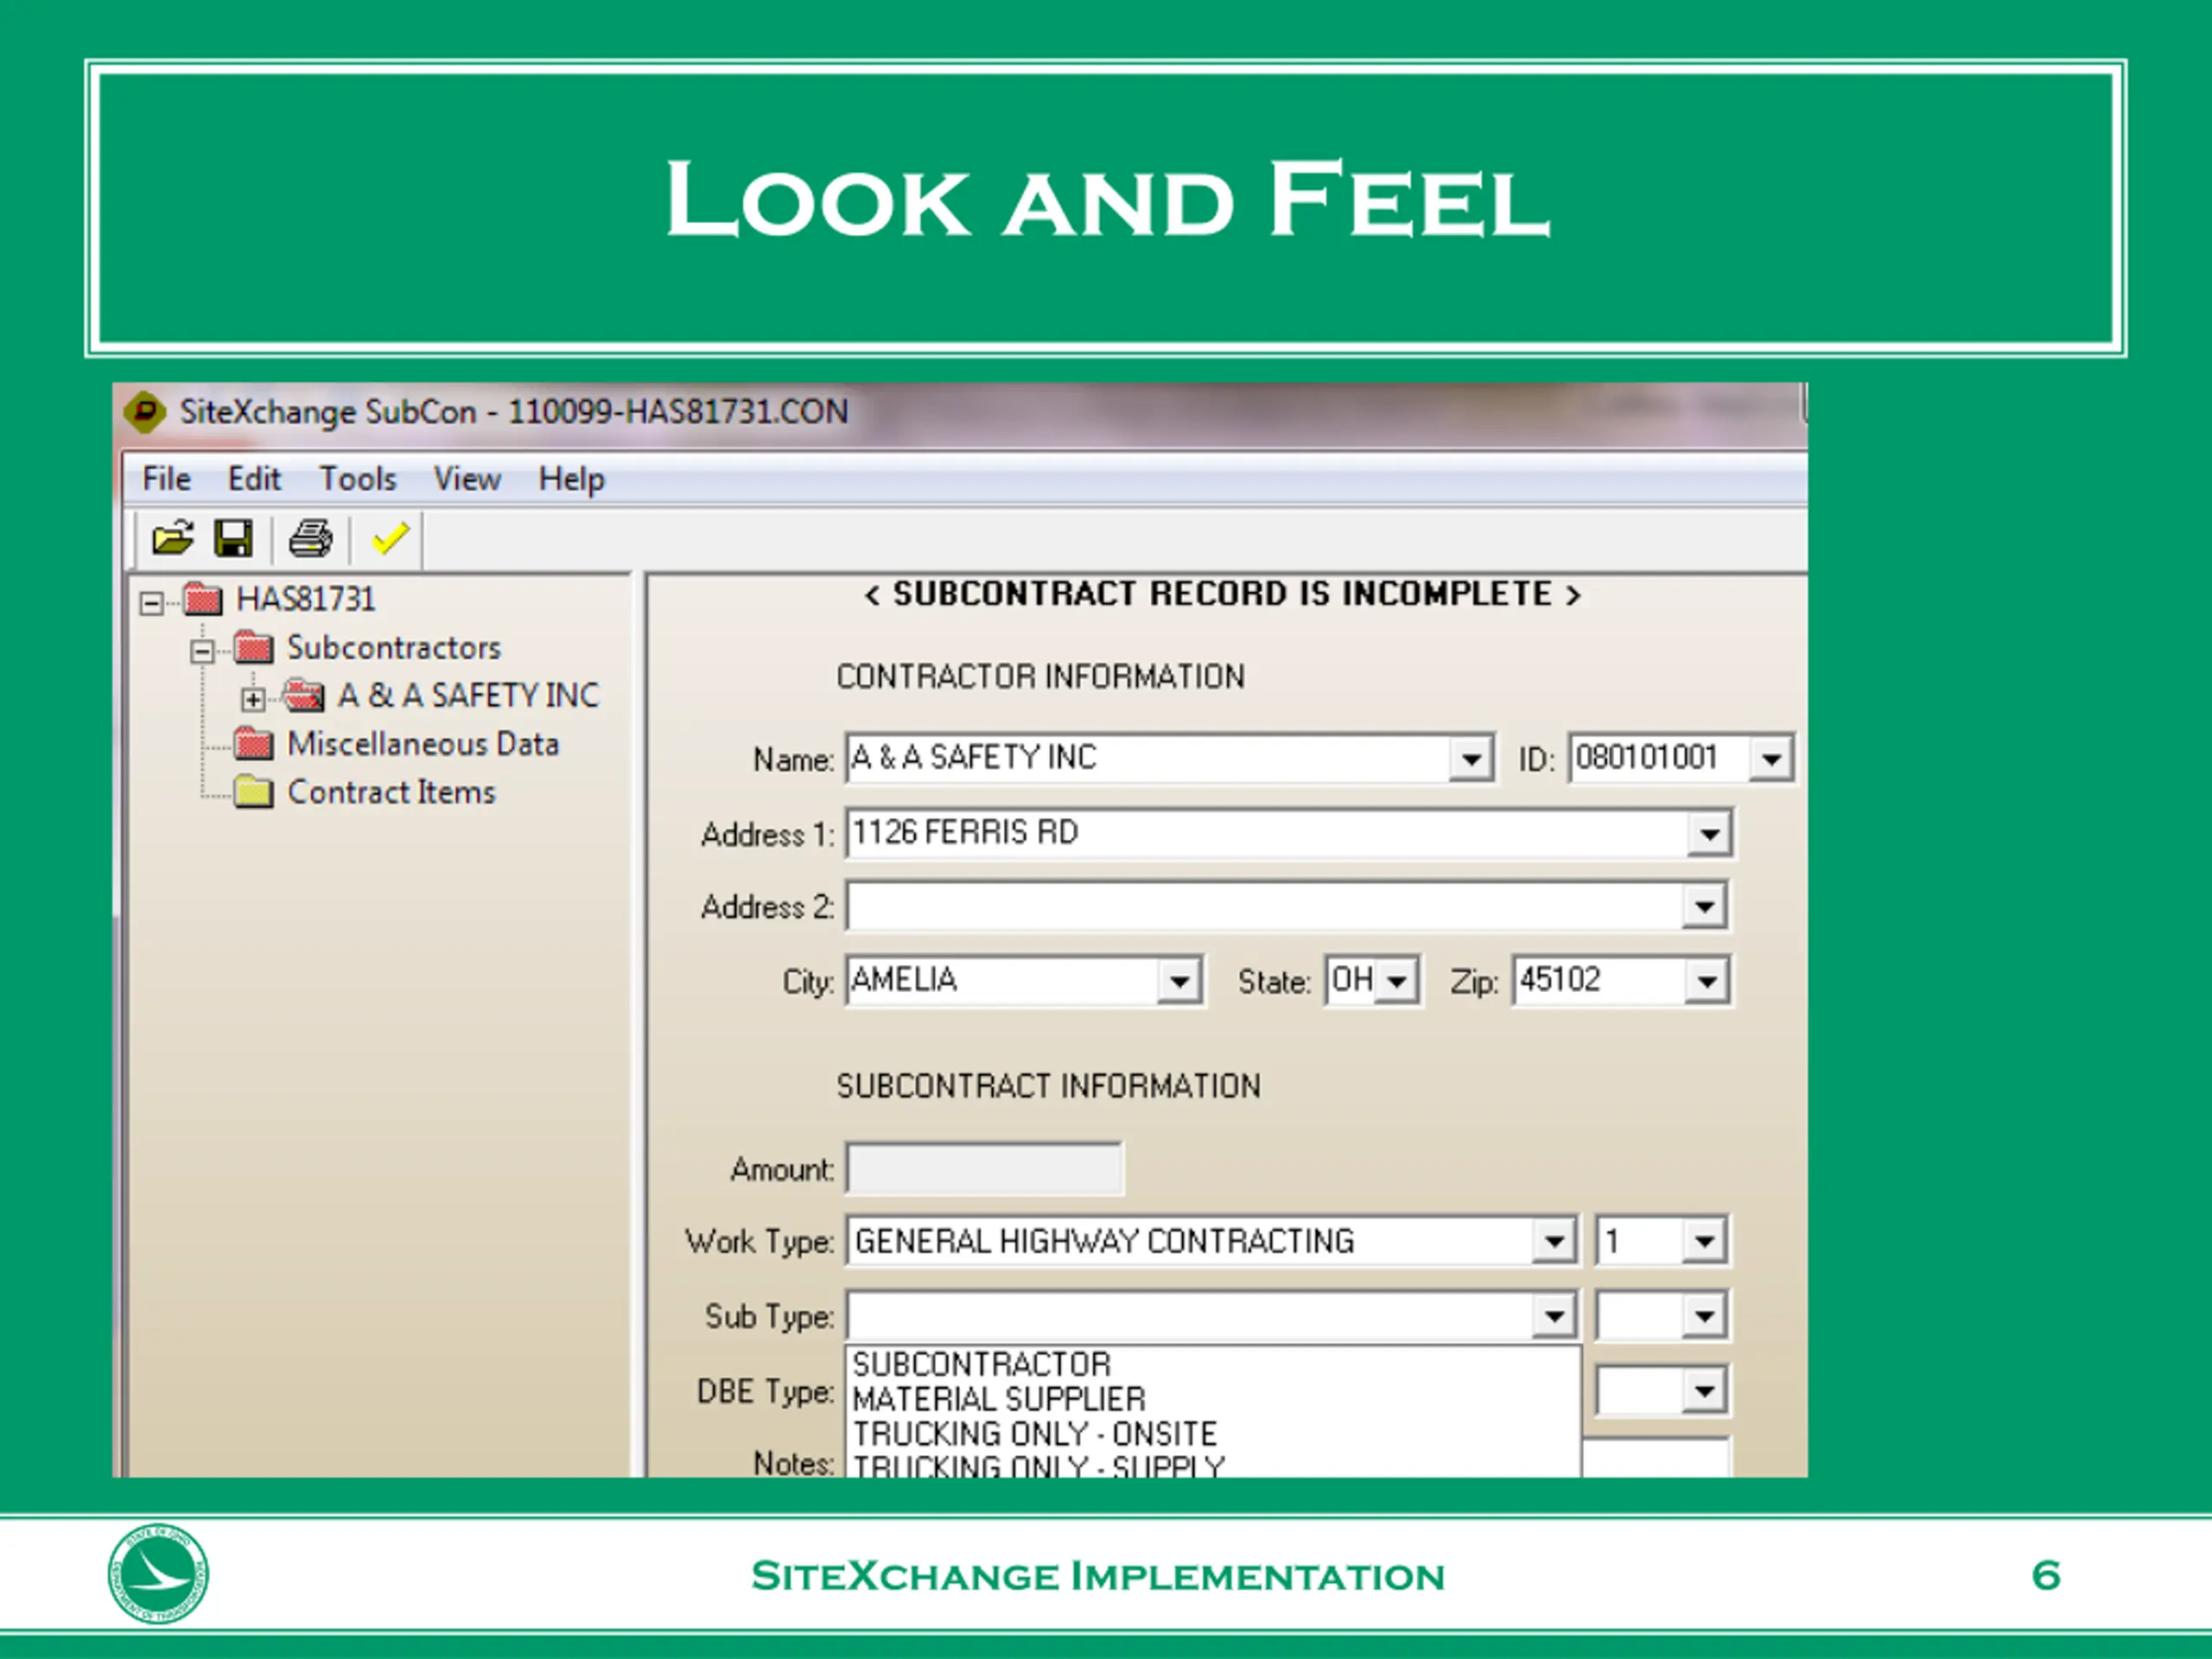2212x1659 pixels.
Task: Open the View menu
Action: click(467, 479)
